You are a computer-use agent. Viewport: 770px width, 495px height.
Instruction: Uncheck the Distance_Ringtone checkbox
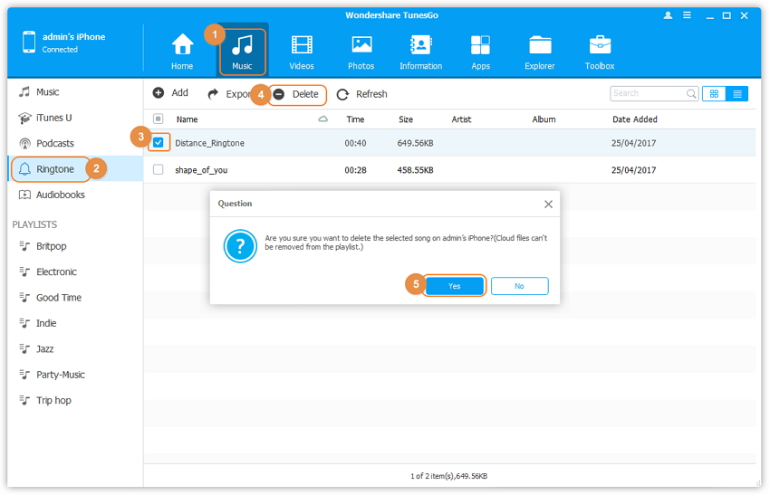[x=159, y=143]
